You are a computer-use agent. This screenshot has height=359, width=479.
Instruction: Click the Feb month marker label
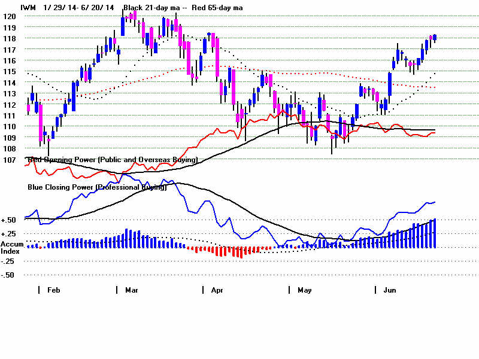point(54,290)
